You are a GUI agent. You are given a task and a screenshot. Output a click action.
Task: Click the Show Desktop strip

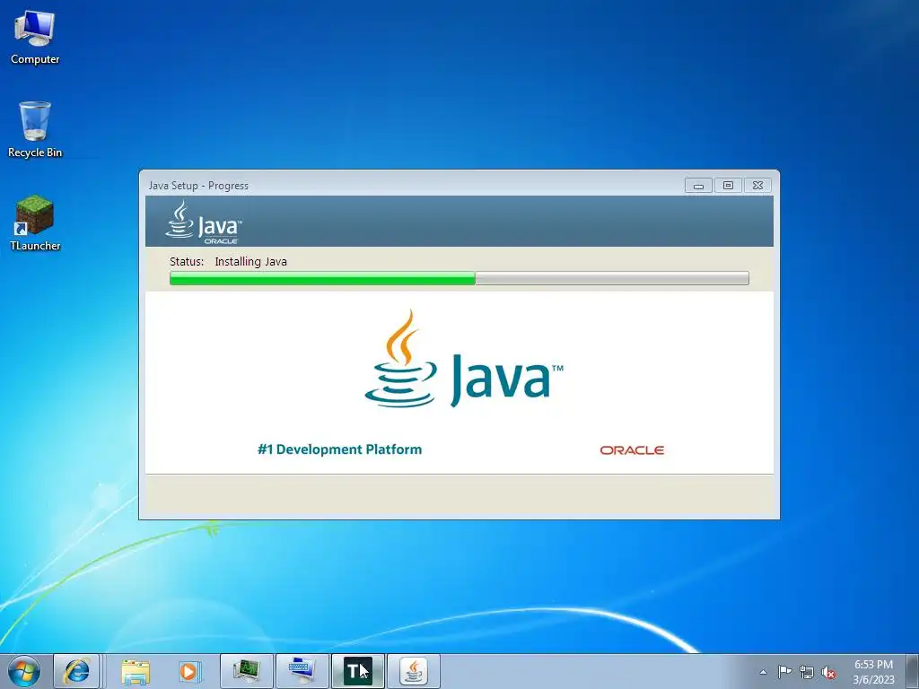[x=913, y=671]
